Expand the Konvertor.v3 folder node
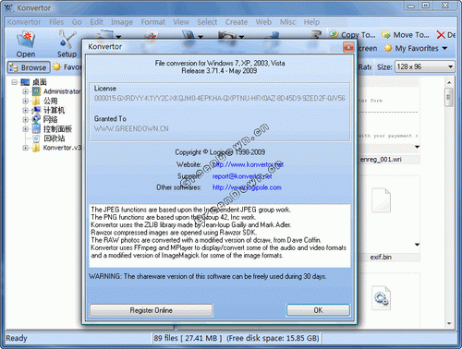 coord(25,148)
